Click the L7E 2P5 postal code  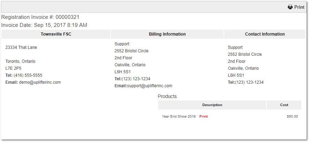13,68
